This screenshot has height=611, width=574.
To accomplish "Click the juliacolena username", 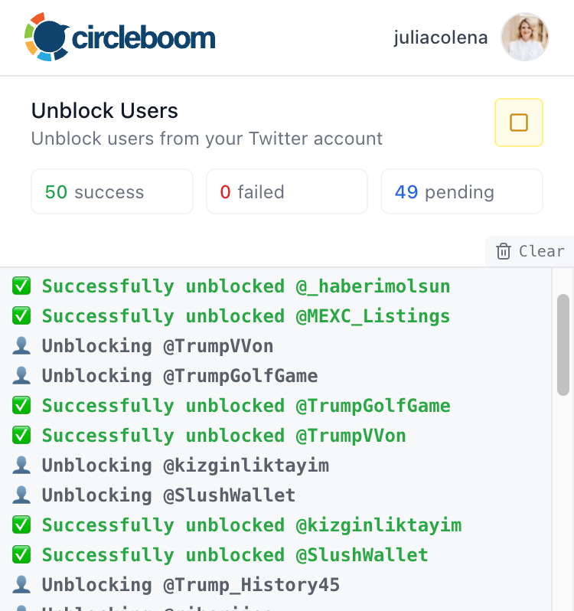I will tap(441, 37).
